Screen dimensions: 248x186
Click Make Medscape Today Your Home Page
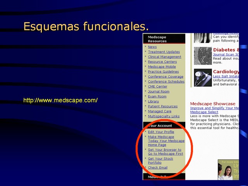point(166,141)
